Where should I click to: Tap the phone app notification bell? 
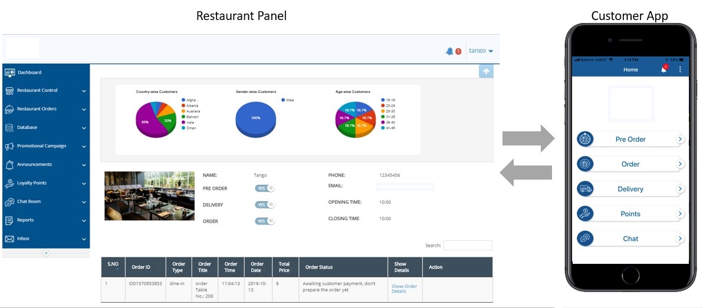(x=663, y=69)
